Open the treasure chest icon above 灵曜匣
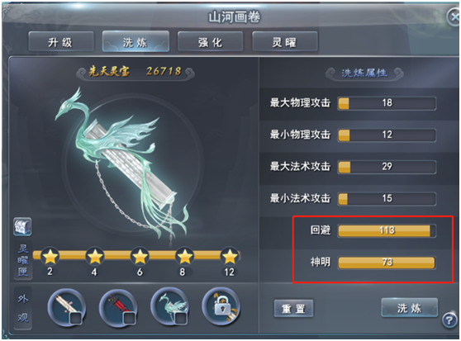The height and width of the screenshot is (341, 461). [x=22, y=226]
